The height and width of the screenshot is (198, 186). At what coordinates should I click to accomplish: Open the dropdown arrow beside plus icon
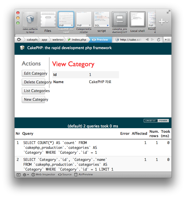coord(167,22)
